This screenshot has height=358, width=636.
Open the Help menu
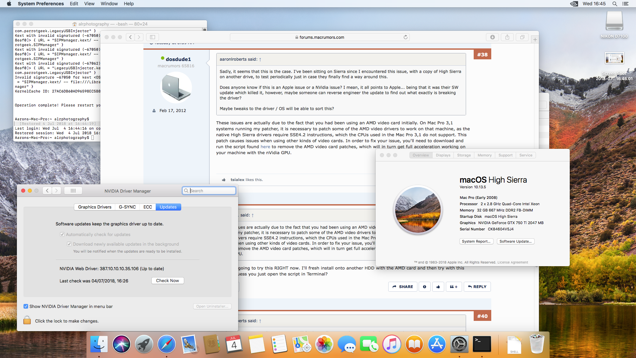[129, 4]
